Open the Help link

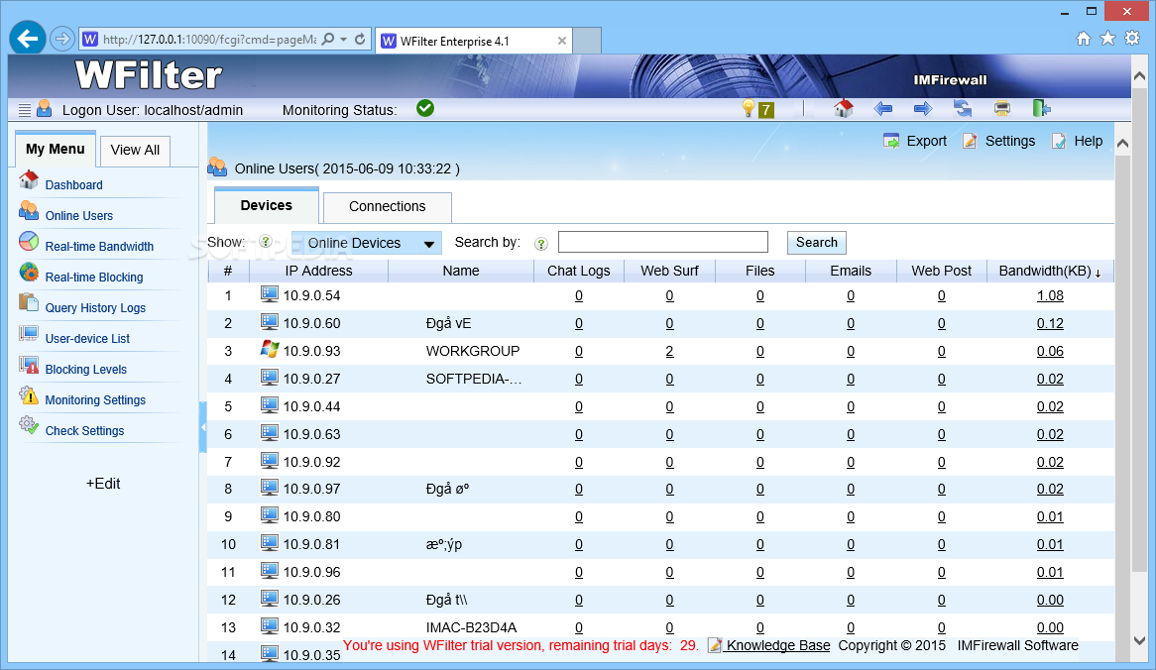point(1077,142)
